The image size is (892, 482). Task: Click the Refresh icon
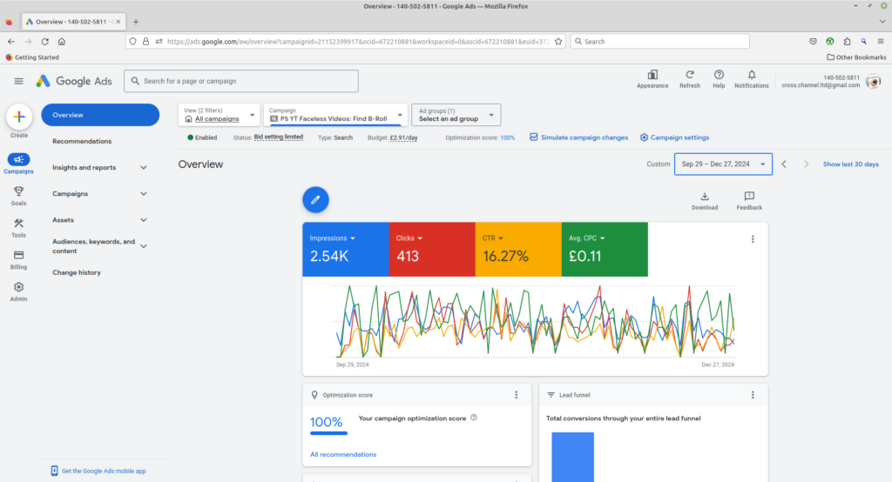click(689, 76)
